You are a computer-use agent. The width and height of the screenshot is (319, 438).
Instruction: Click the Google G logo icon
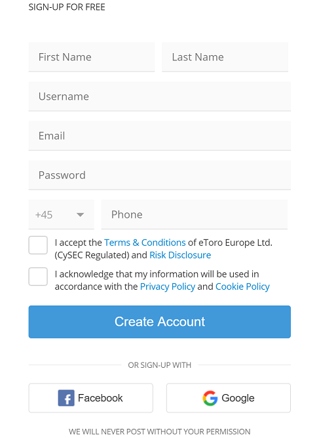210,398
